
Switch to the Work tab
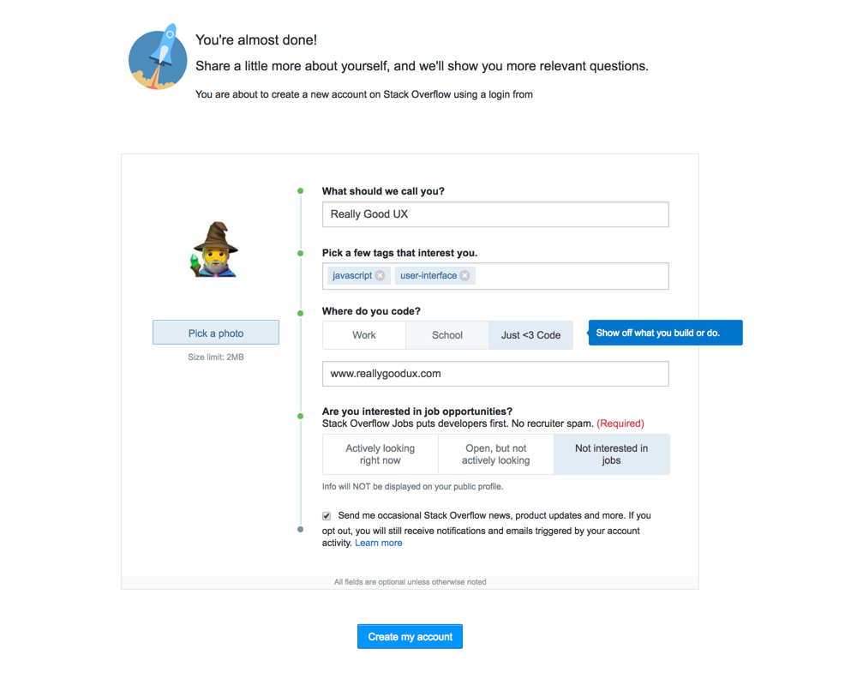pos(363,334)
